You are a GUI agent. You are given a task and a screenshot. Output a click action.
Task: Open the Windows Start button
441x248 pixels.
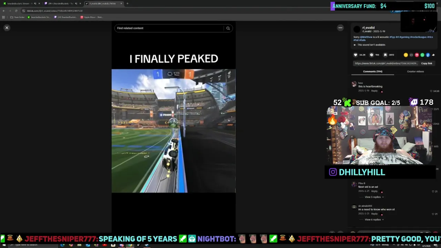click(x=3, y=245)
